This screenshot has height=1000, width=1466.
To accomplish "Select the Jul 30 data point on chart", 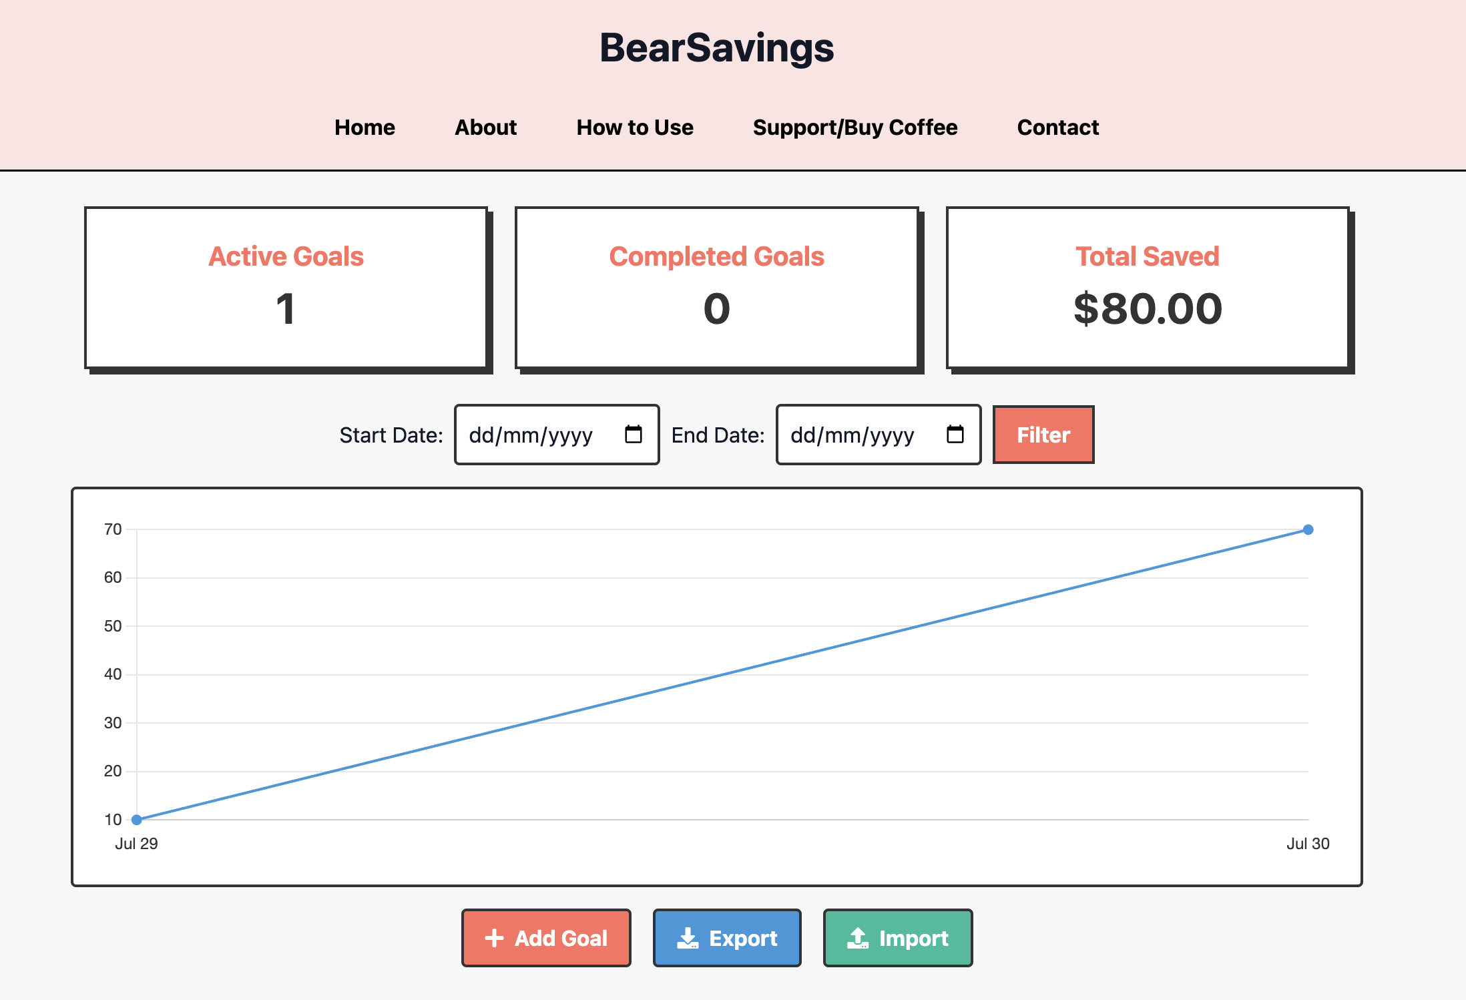I will (1308, 529).
